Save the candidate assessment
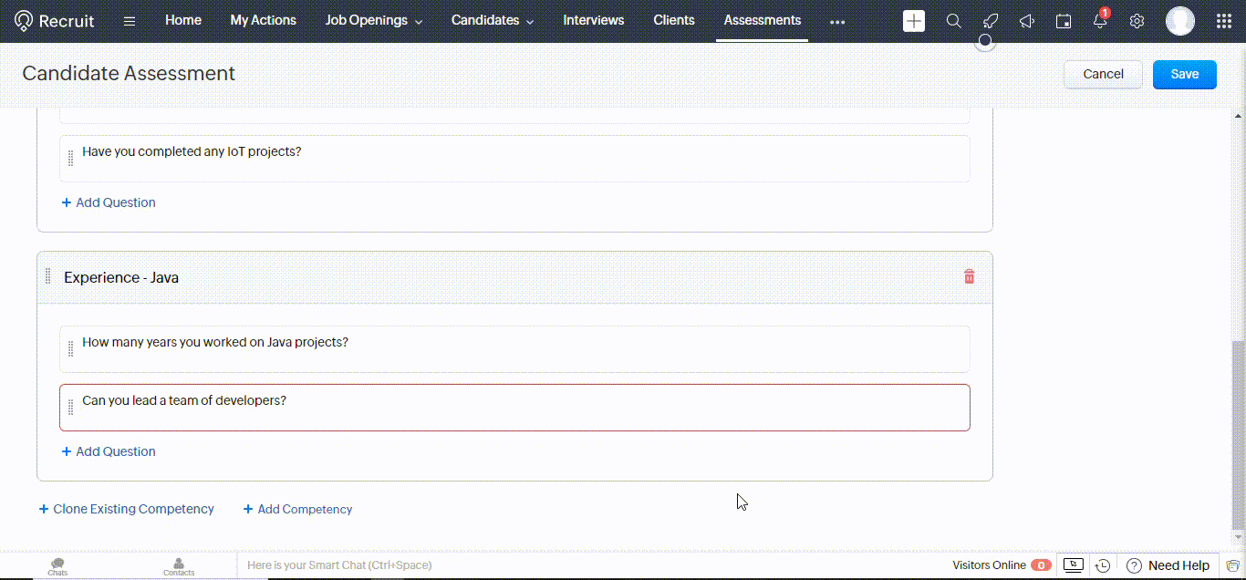This screenshot has width=1246, height=580. 1184,74
